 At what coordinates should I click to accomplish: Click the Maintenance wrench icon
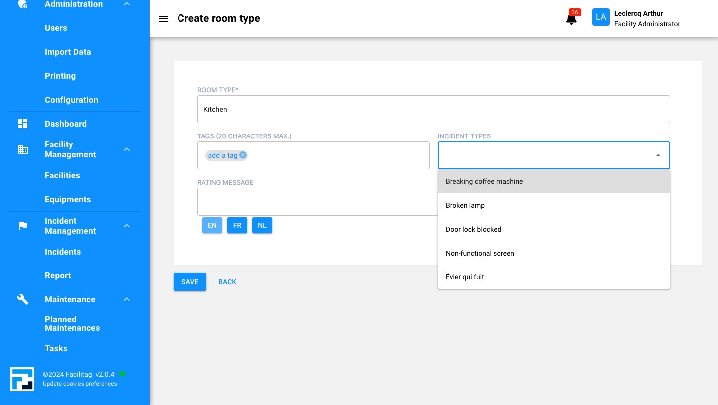(x=23, y=299)
